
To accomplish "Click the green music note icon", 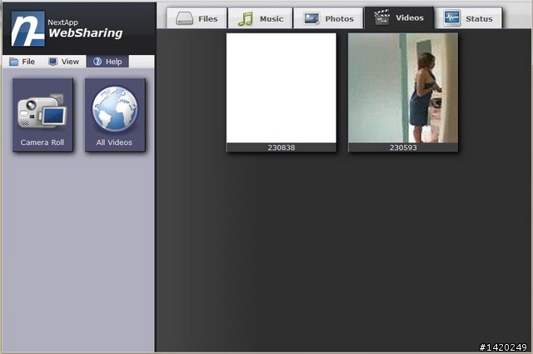I will pyautogui.click(x=246, y=18).
